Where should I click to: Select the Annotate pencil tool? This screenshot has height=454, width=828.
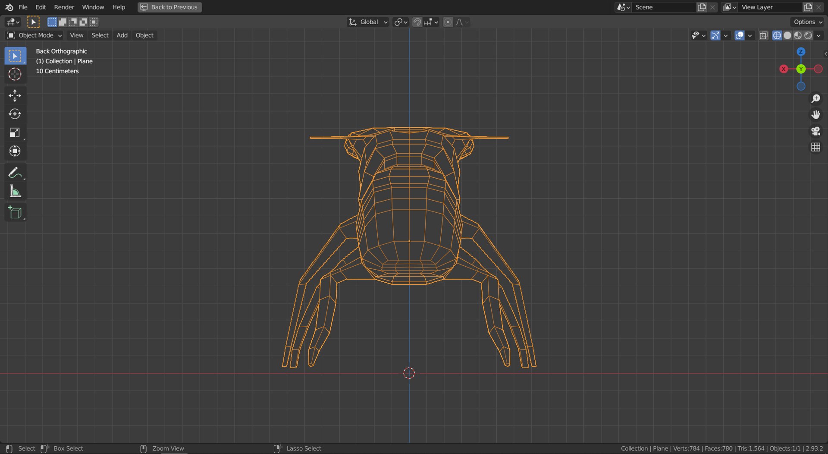pos(15,173)
